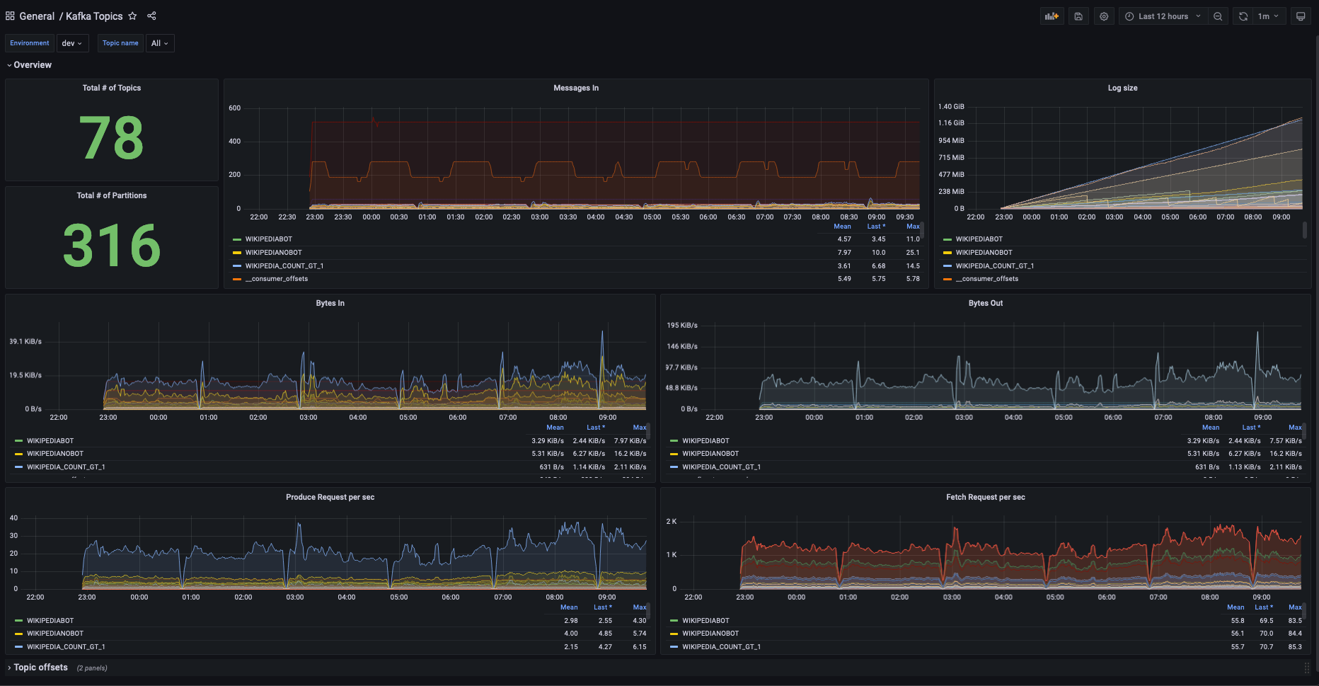The image size is (1319, 686).
Task: Toggle WIKIPEDIABOT series in Log size legend
Action: click(979, 239)
